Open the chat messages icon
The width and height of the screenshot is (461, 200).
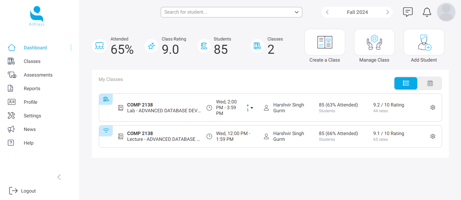pyautogui.click(x=408, y=12)
